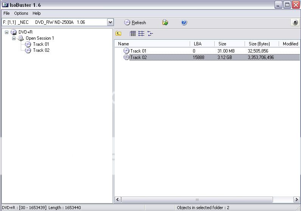This screenshot has height=211, width=301.
Task: Select Track 01 in the left tree
Action: (x=41, y=44)
